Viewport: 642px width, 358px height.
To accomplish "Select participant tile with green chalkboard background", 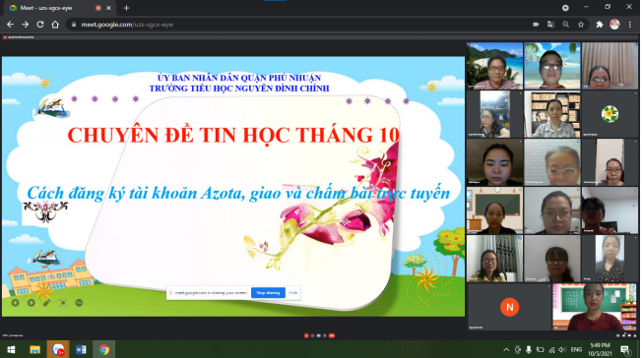I will pyautogui.click(x=595, y=307).
